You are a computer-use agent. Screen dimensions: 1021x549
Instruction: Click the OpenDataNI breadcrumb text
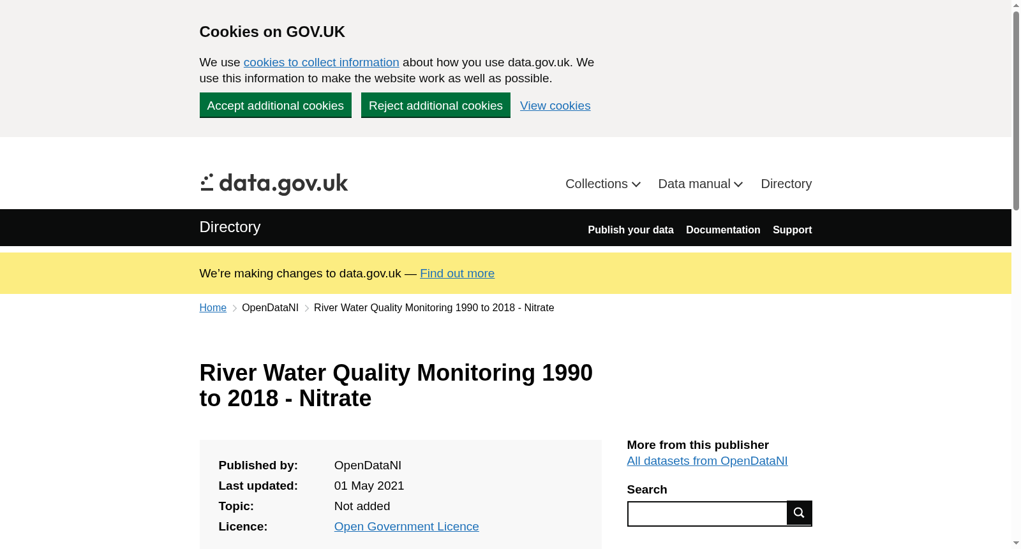[x=270, y=308]
